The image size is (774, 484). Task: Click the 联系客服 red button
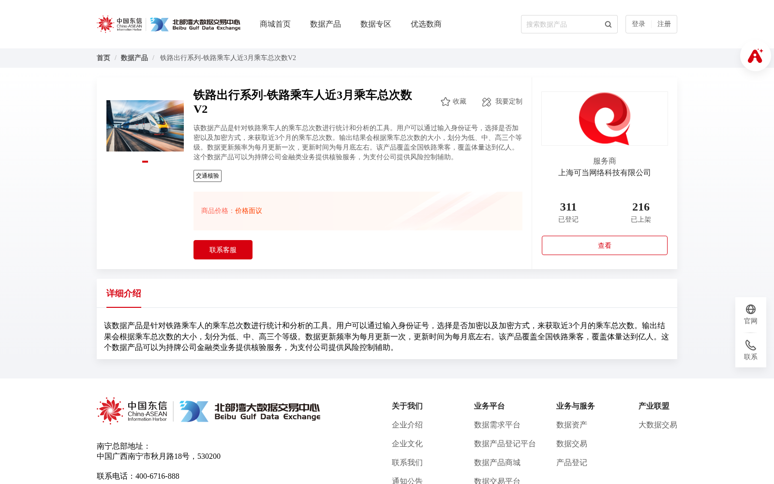pyautogui.click(x=223, y=250)
